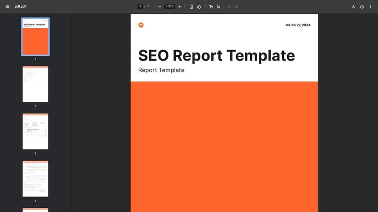
Task: Click the page number input field
Action: pos(140,6)
